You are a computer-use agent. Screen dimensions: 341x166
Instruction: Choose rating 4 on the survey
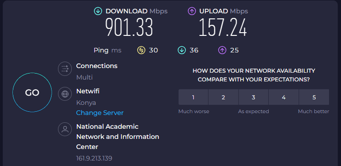284,97
